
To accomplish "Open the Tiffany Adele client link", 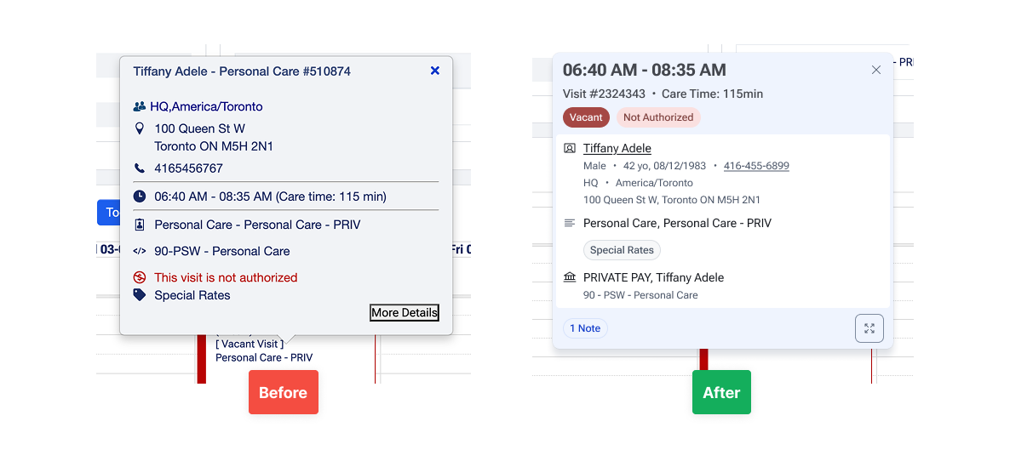I will click(x=617, y=148).
